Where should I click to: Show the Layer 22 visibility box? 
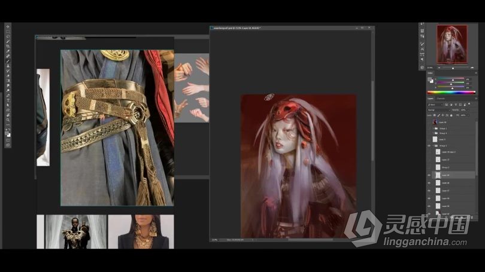(429, 160)
